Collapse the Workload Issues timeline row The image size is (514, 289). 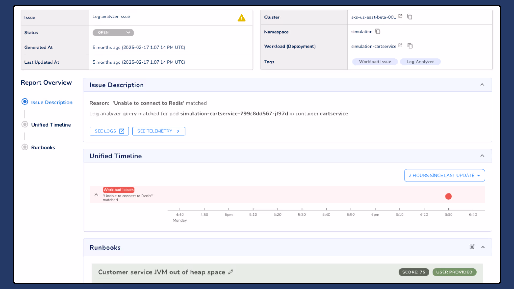coord(96,195)
